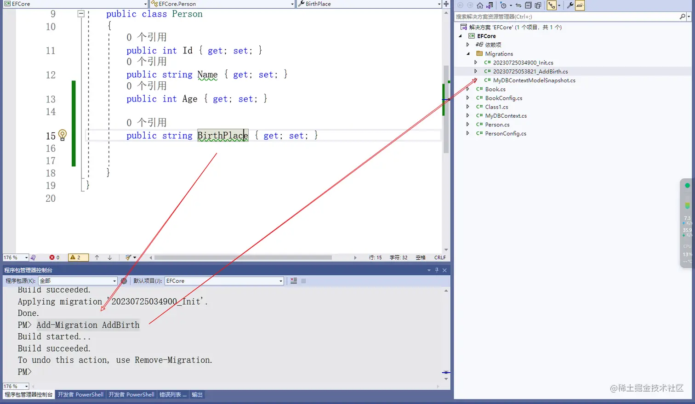Open the BirthPlace member dropdown
Screen dimensions: 695x404
coord(439,4)
